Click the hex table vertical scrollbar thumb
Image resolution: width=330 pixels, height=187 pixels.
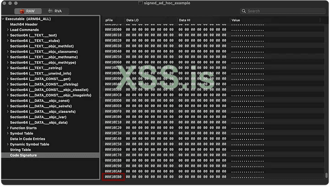click(x=326, y=175)
